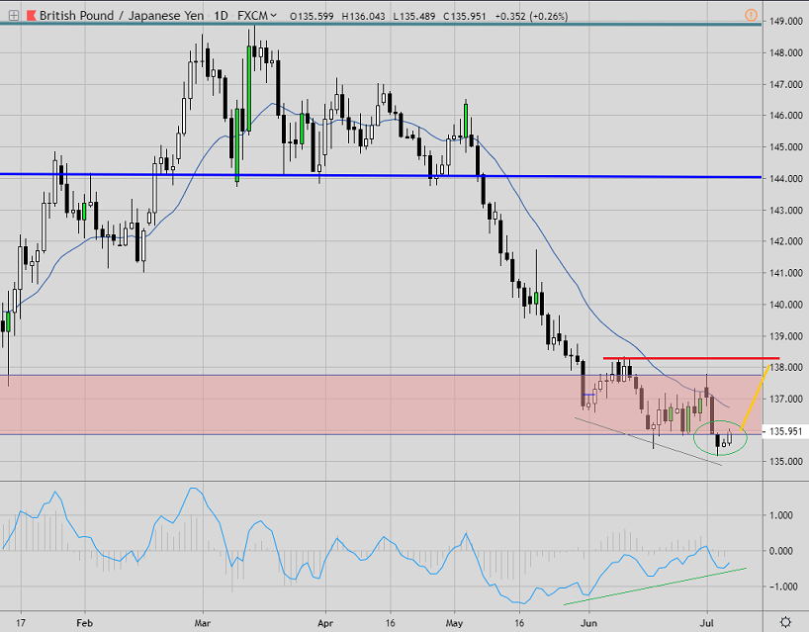Viewport: 809px width, 632px height.
Task: Click the 135.000 price axis label
Action: [786, 462]
